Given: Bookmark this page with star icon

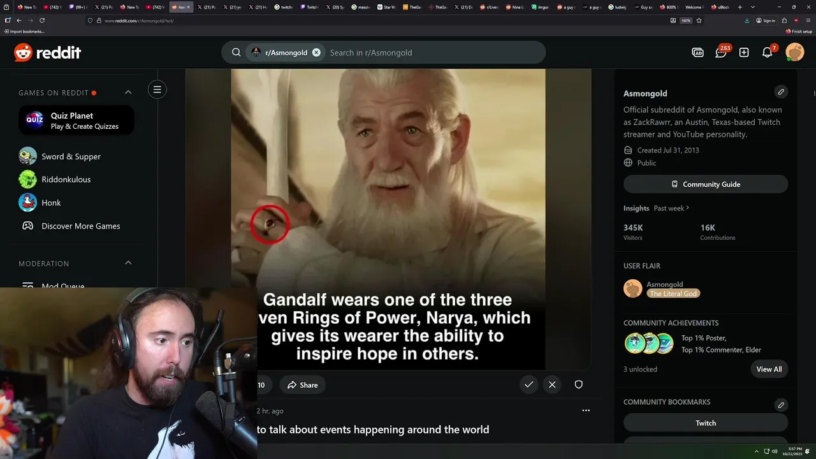Looking at the screenshot, I should coord(699,20).
